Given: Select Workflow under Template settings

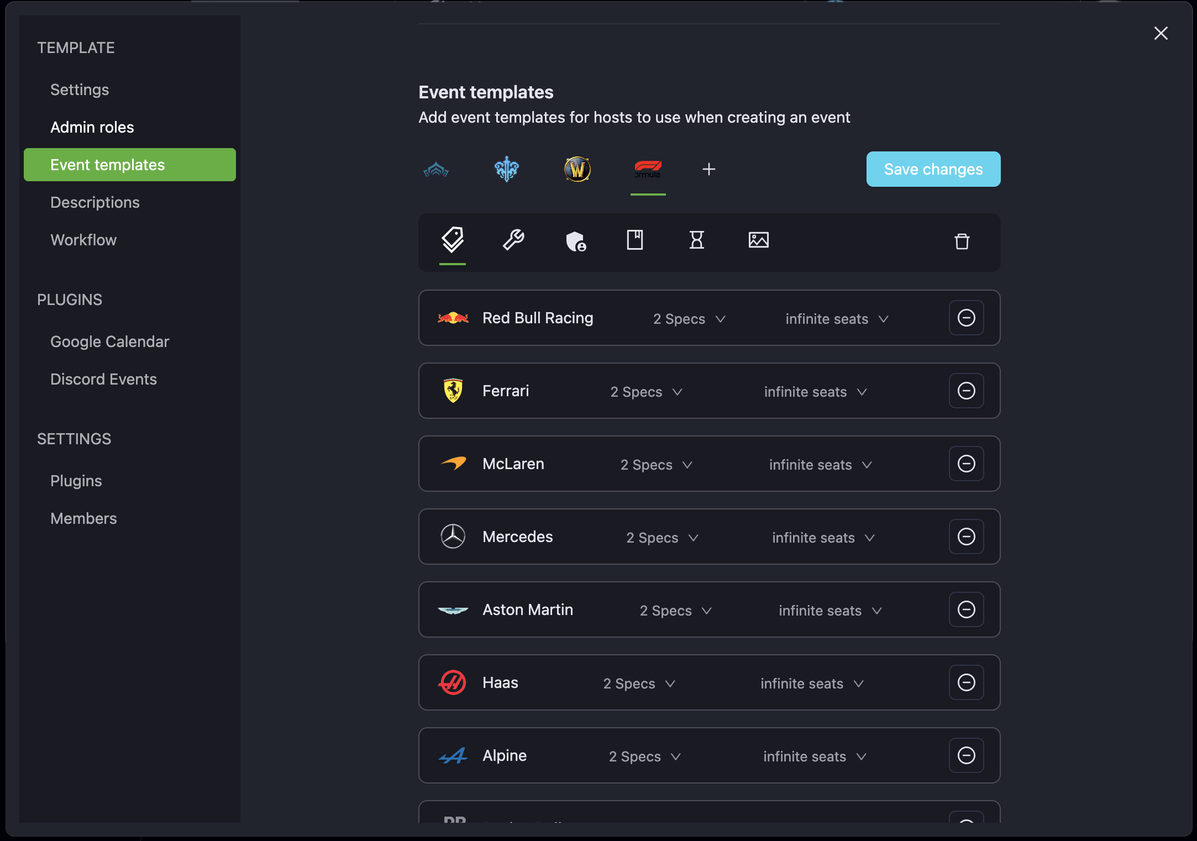Looking at the screenshot, I should (x=83, y=240).
